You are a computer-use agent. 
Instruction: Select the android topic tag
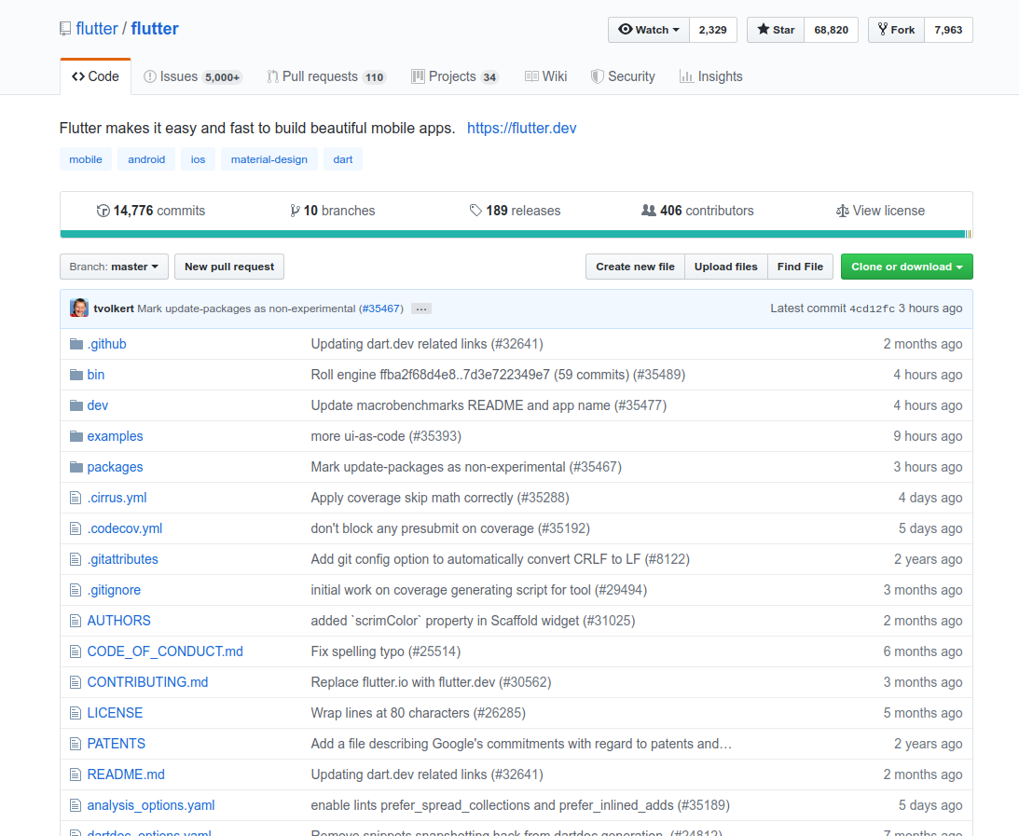pos(146,159)
